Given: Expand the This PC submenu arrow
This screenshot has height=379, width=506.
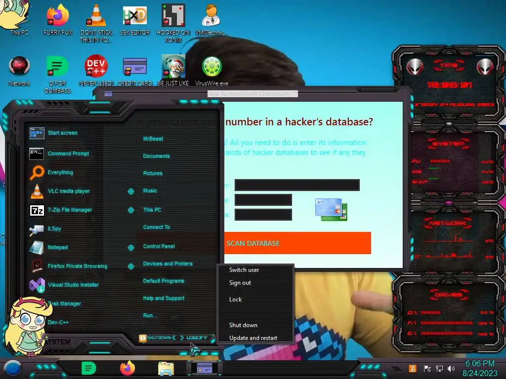Looking at the screenshot, I should [130, 210].
